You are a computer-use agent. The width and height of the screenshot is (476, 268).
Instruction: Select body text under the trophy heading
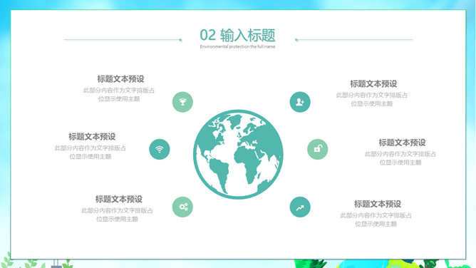[x=119, y=94]
